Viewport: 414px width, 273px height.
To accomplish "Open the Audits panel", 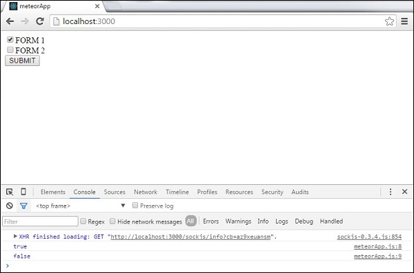I will coord(300,192).
